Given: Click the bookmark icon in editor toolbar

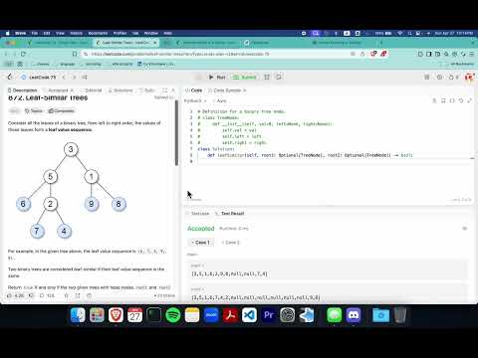Looking at the screenshot, I should point(443,100).
